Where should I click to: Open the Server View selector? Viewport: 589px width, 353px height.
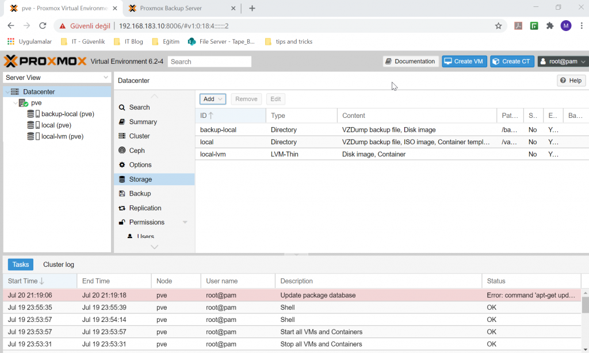click(x=57, y=78)
